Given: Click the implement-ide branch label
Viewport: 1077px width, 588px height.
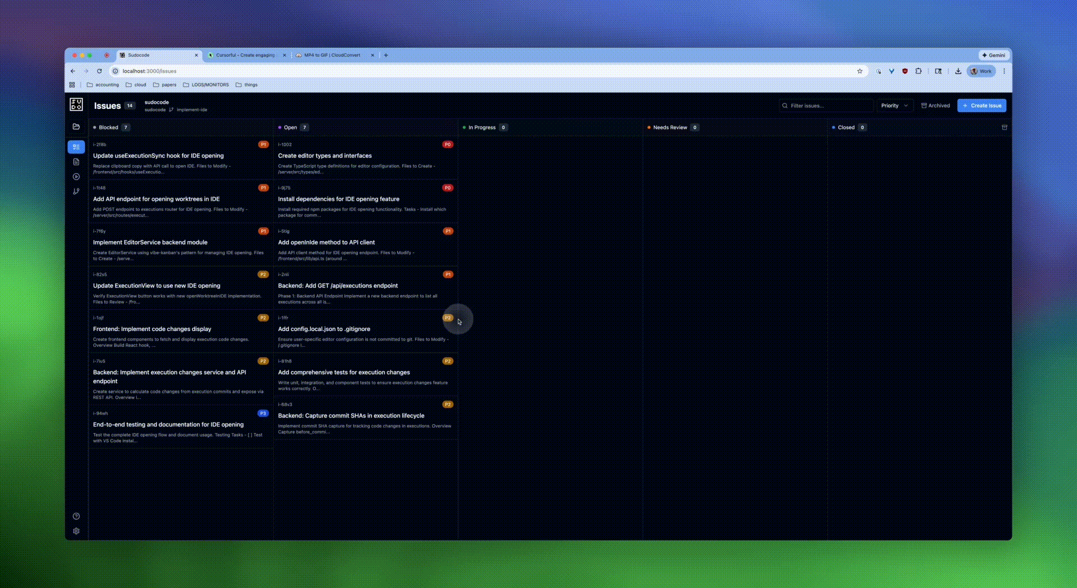Looking at the screenshot, I should pyautogui.click(x=192, y=110).
